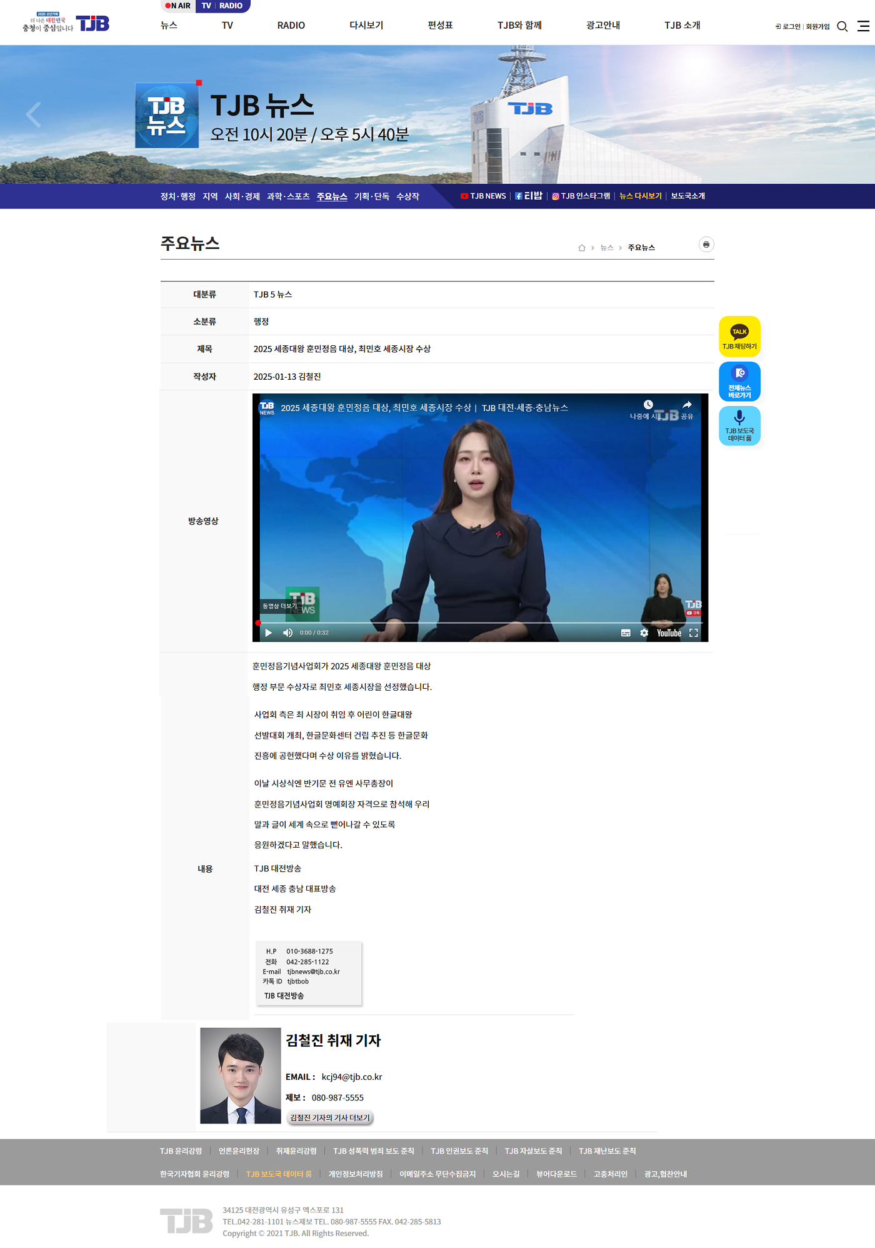Select the 사회·경제 news category tab

pos(242,196)
